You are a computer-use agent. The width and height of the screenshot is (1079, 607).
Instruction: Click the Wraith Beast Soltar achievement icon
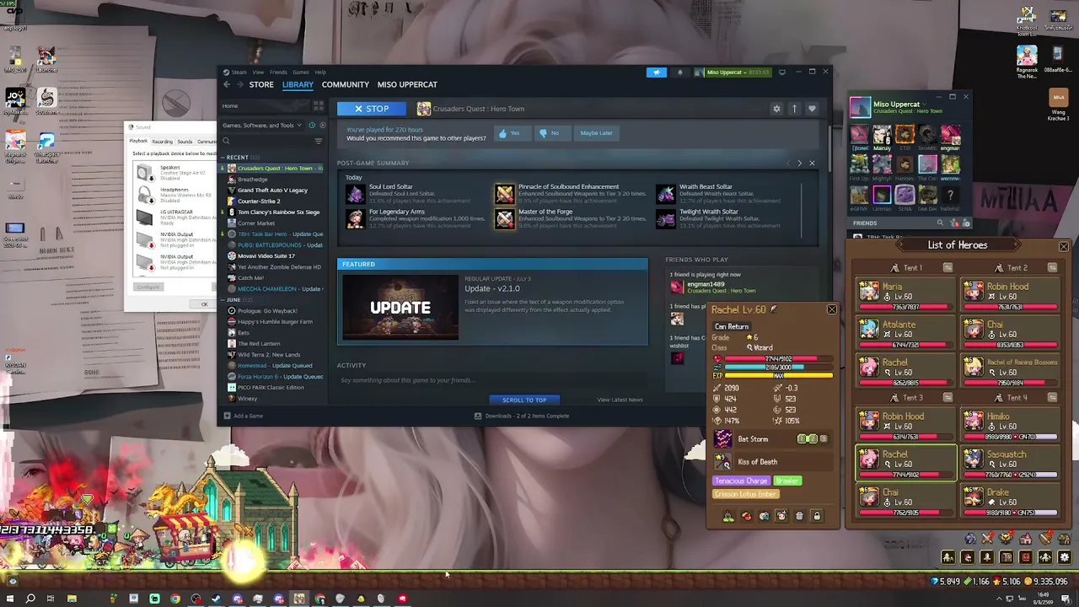[x=665, y=194]
